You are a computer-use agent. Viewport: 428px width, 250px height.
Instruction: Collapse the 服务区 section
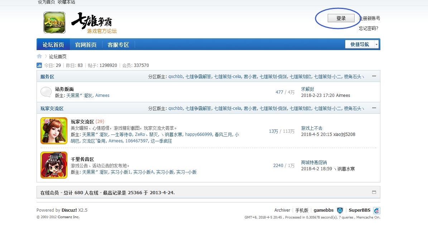(x=374, y=76)
